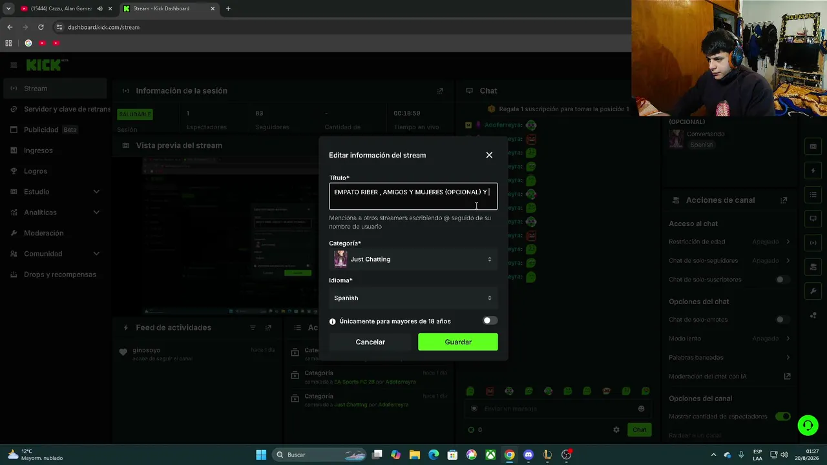Open the browser apps grid shortcut
827x465 pixels.
point(8,43)
